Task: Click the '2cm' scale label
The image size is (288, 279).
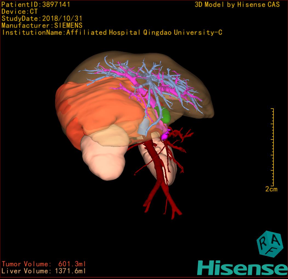Action: tap(271, 189)
